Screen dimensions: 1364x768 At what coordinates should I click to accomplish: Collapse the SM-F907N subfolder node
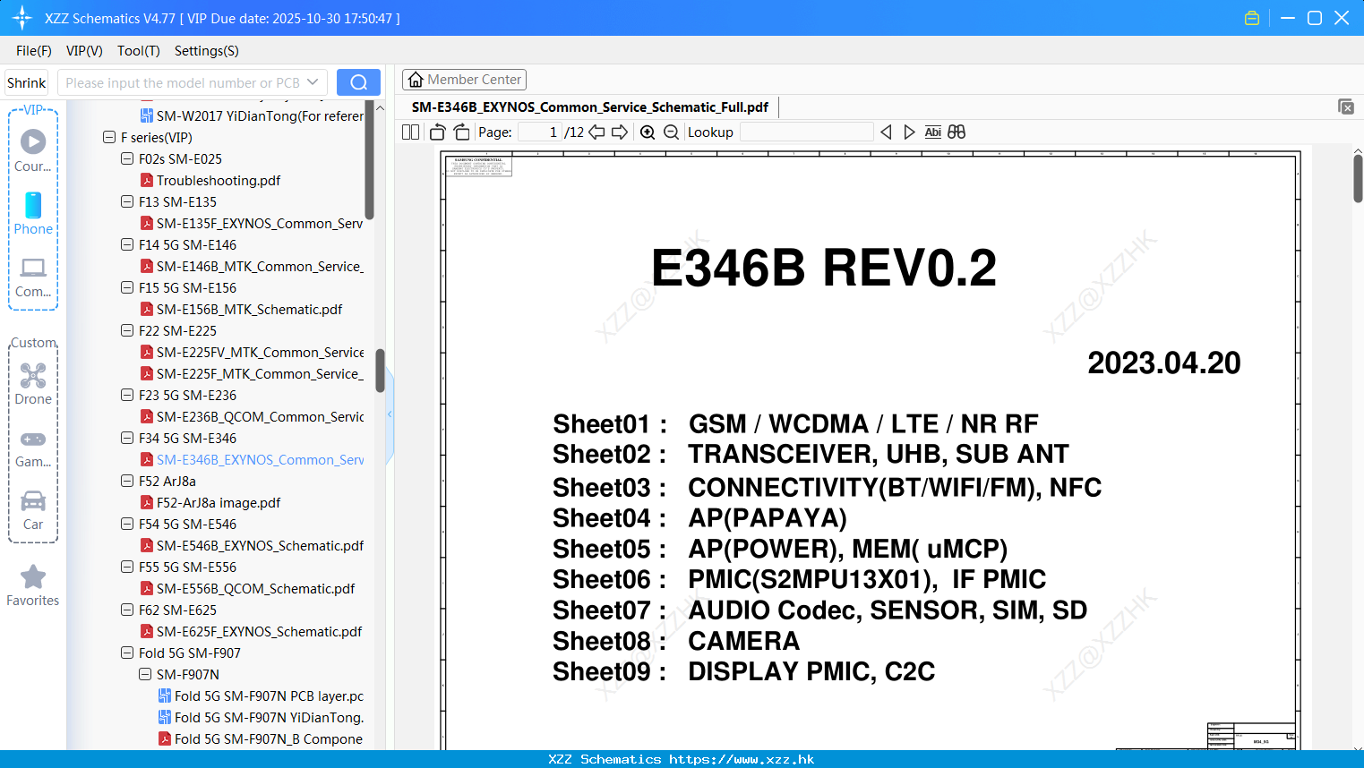(x=145, y=674)
